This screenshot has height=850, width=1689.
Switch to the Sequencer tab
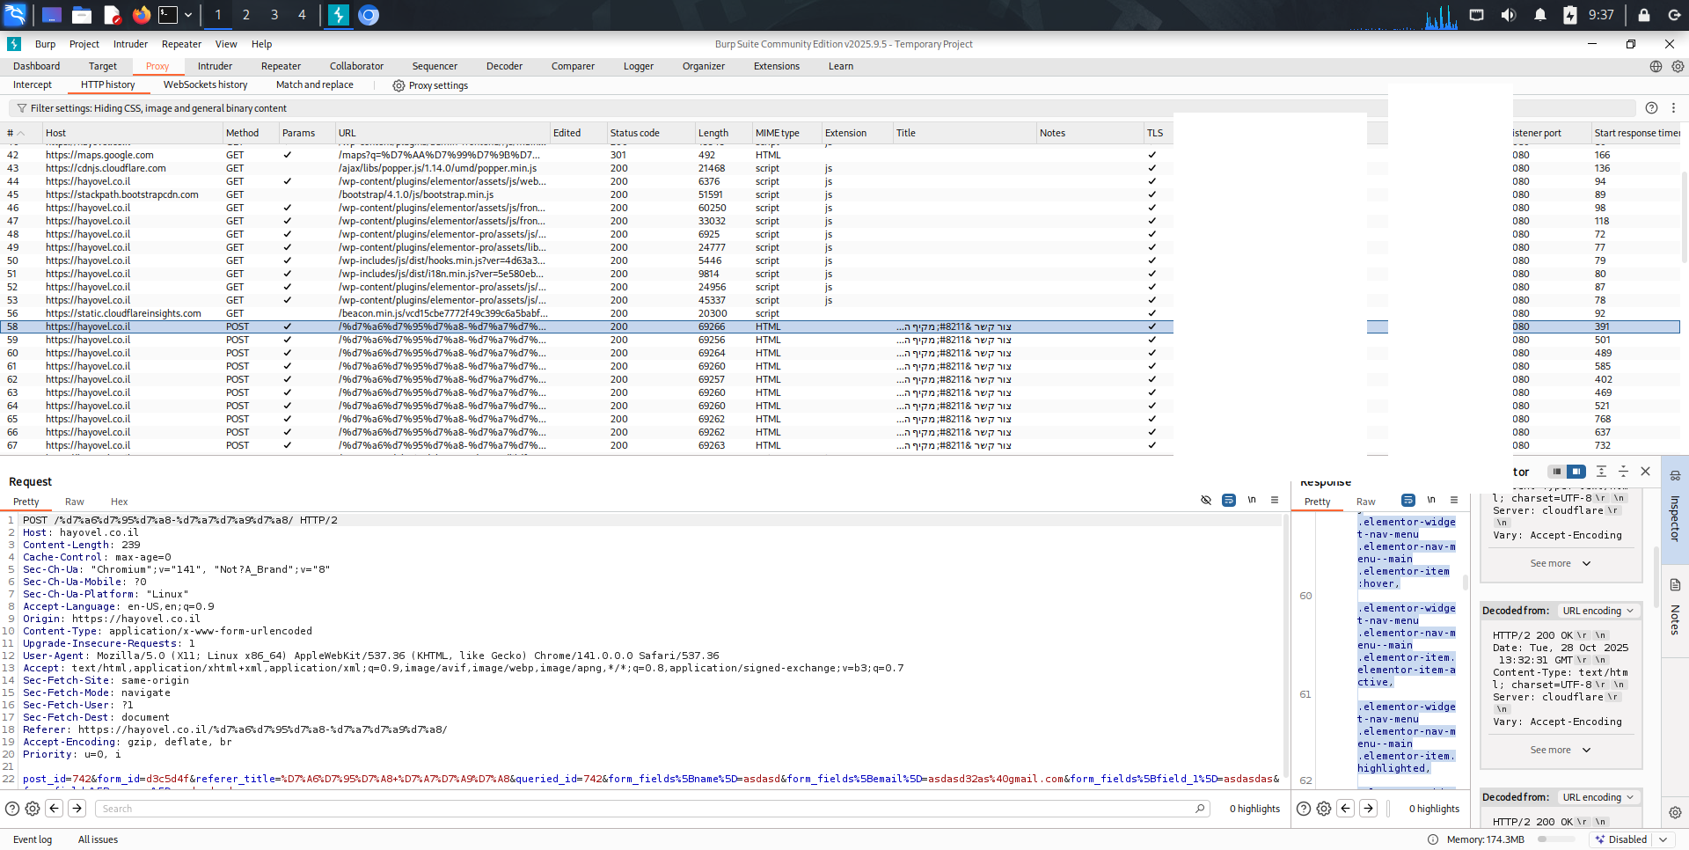click(x=435, y=66)
